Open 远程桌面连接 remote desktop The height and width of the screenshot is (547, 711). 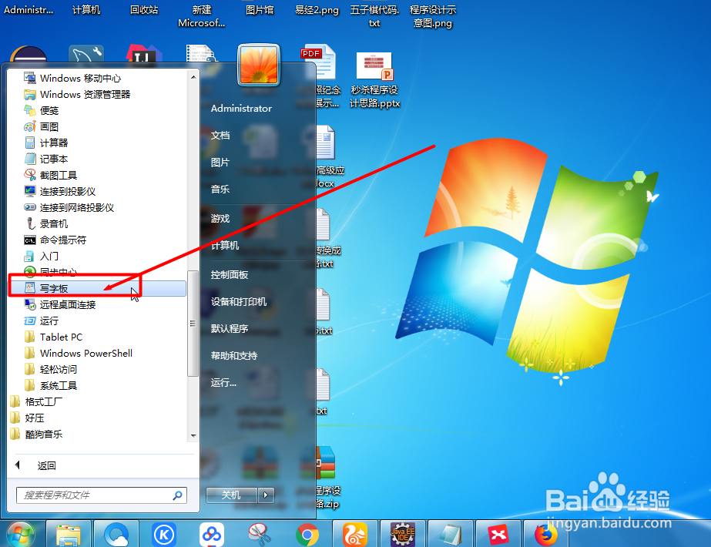pyautogui.click(x=60, y=305)
